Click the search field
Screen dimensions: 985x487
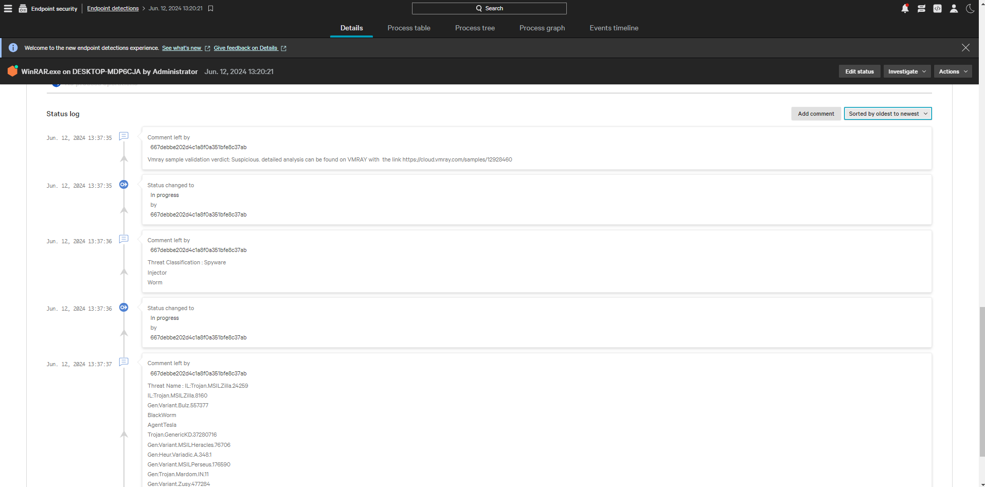click(x=489, y=8)
